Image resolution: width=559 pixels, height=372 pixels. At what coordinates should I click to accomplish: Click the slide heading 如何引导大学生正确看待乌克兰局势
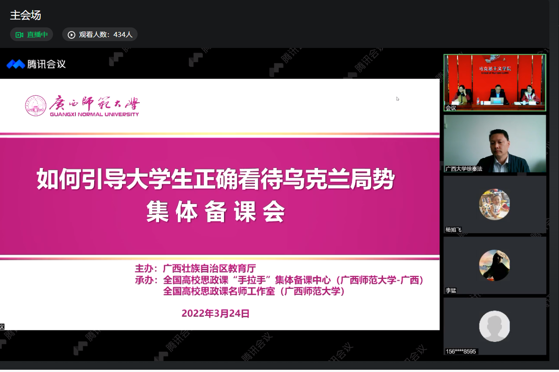click(x=215, y=179)
